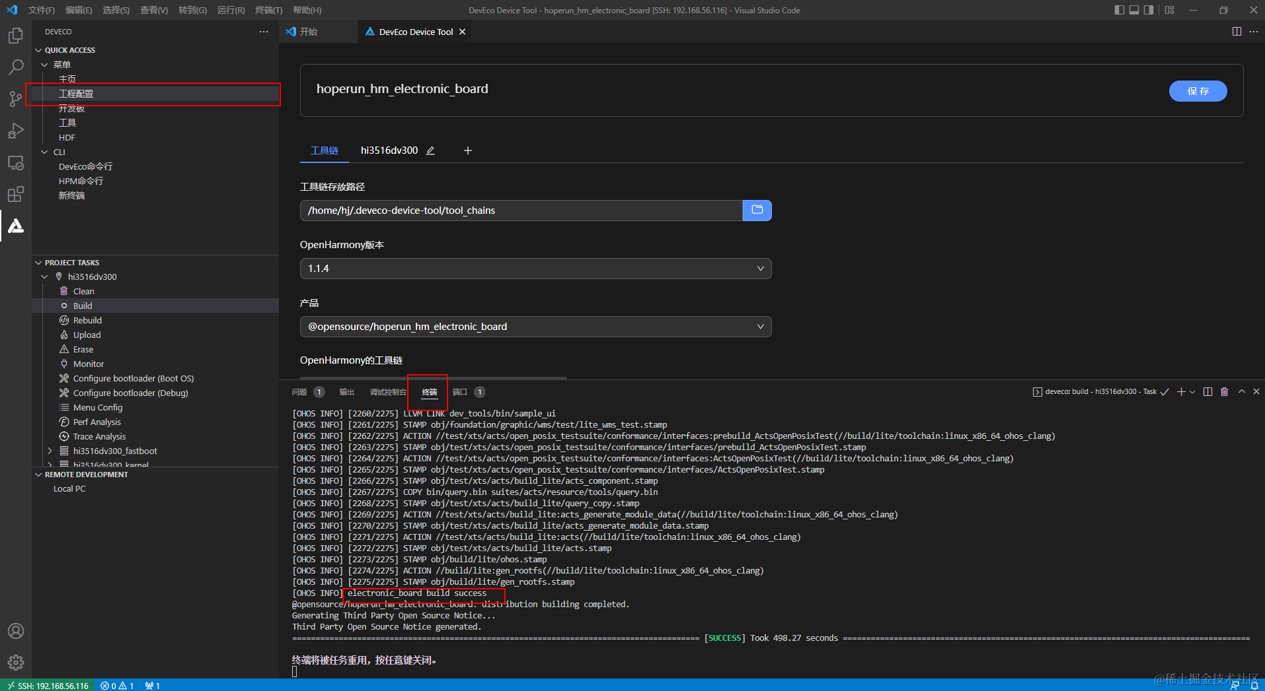Maximize the panel with up chevron
Image resolution: width=1265 pixels, height=691 pixels.
pos(1242,391)
